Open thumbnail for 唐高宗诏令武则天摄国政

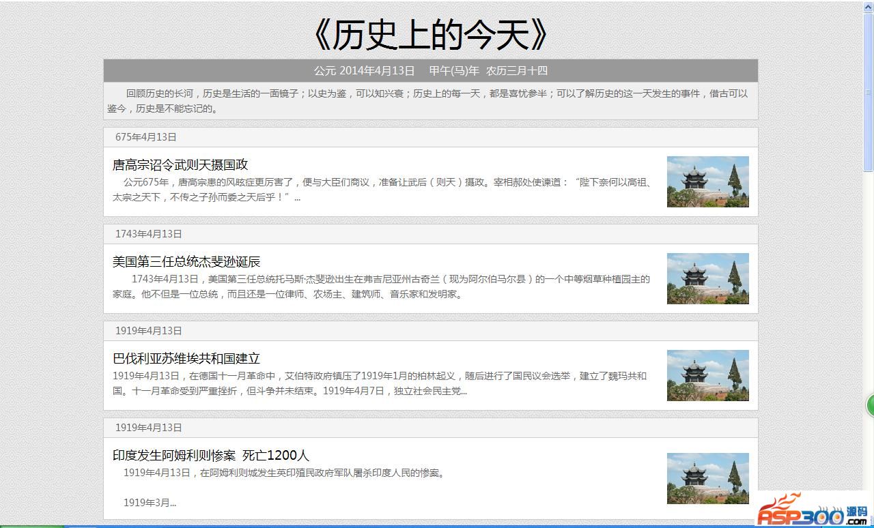707,181
